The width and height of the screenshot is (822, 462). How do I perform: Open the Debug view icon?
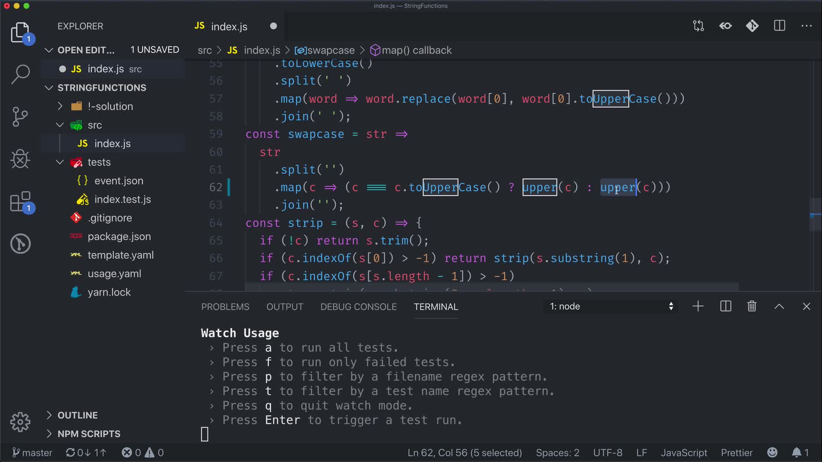coord(20,159)
